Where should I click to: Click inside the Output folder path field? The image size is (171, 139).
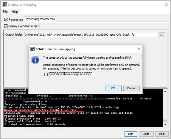click(91, 35)
